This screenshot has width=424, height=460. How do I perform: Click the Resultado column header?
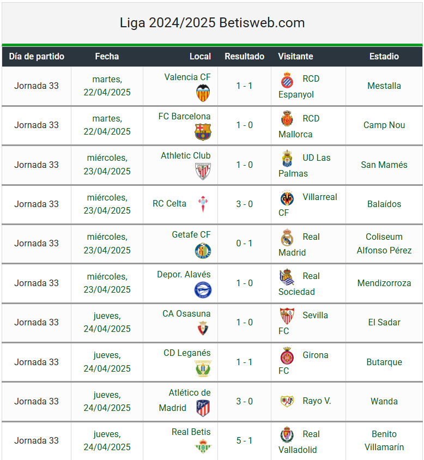[x=244, y=56]
